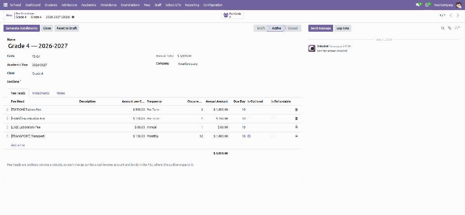Open the YourCompany switcher in navbar
The width and height of the screenshot is (465, 215).
coord(443,5)
